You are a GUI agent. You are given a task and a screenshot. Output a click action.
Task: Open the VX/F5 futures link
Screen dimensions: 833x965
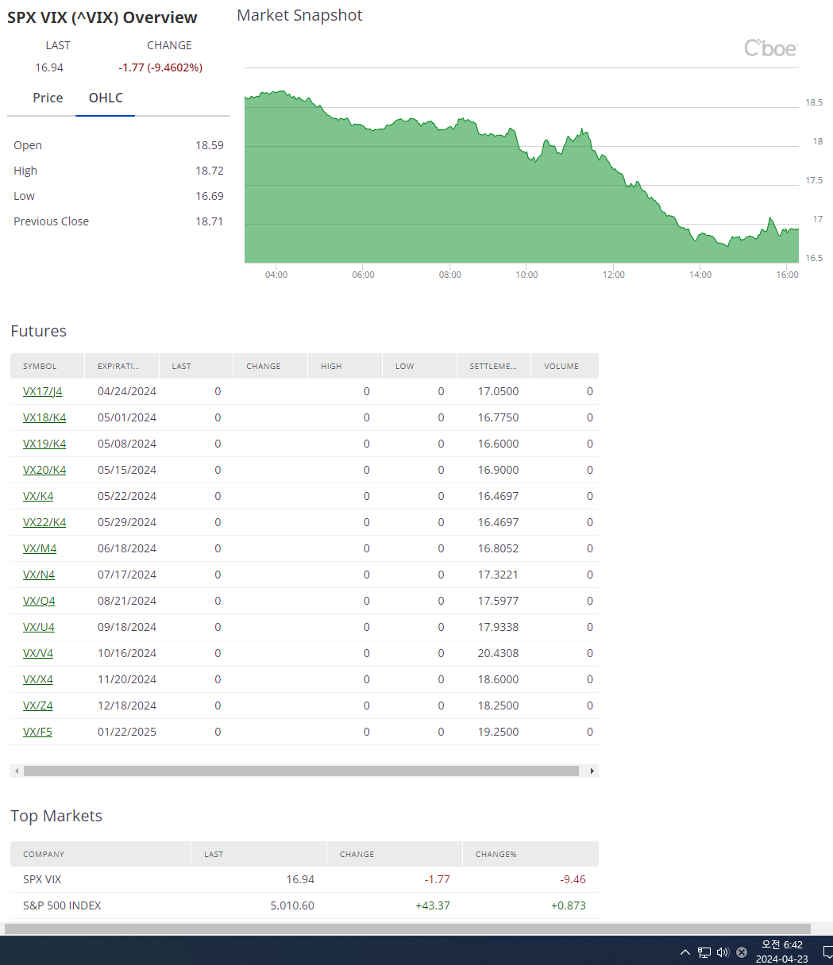click(x=37, y=732)
